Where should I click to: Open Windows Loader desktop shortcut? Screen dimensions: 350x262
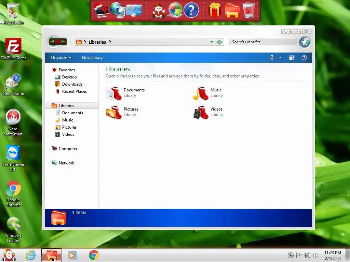[x=13, y=230]
